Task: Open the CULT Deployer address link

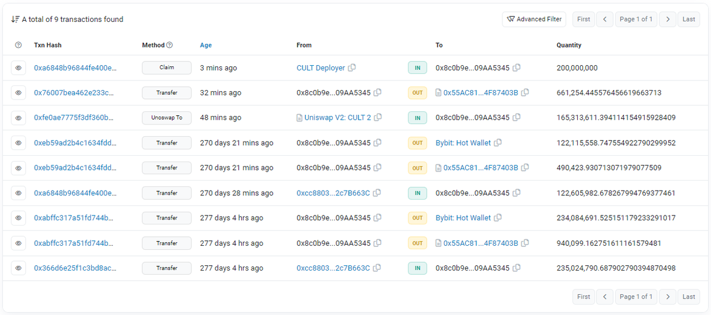Action: point(321,68)
